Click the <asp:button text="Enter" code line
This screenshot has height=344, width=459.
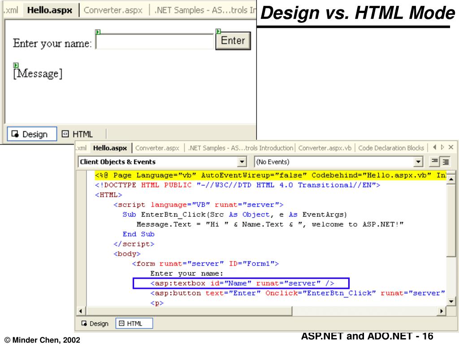coord(298,293)
